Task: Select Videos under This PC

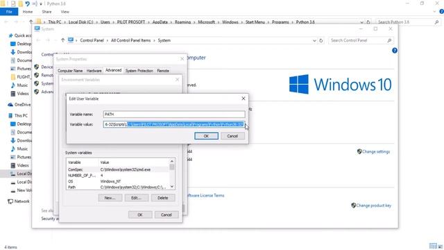Action: (20, 165)
